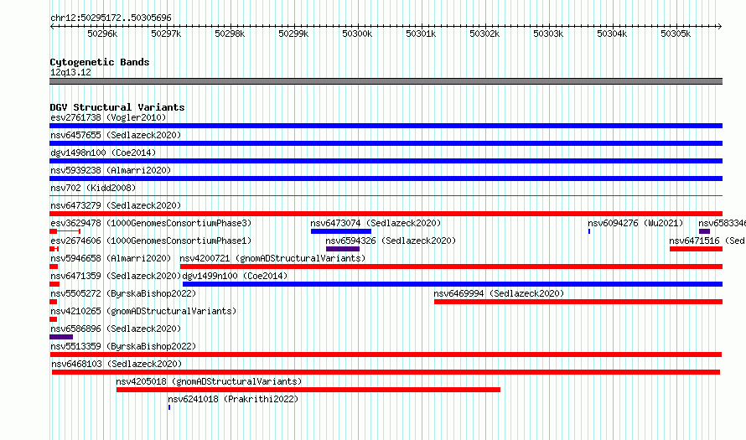Click the short red nsv6471359 (Sedlazeck2020) bar
Viewport: 746px width, 440px height.
coord(54,284)
